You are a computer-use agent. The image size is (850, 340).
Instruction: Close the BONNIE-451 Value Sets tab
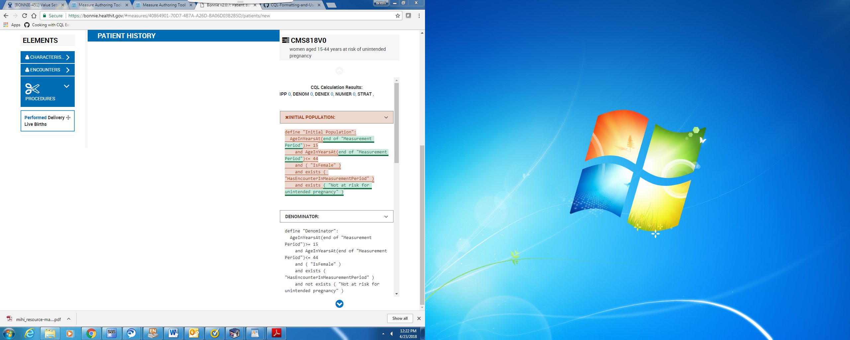pyautogui.click(x=63, y=5)
